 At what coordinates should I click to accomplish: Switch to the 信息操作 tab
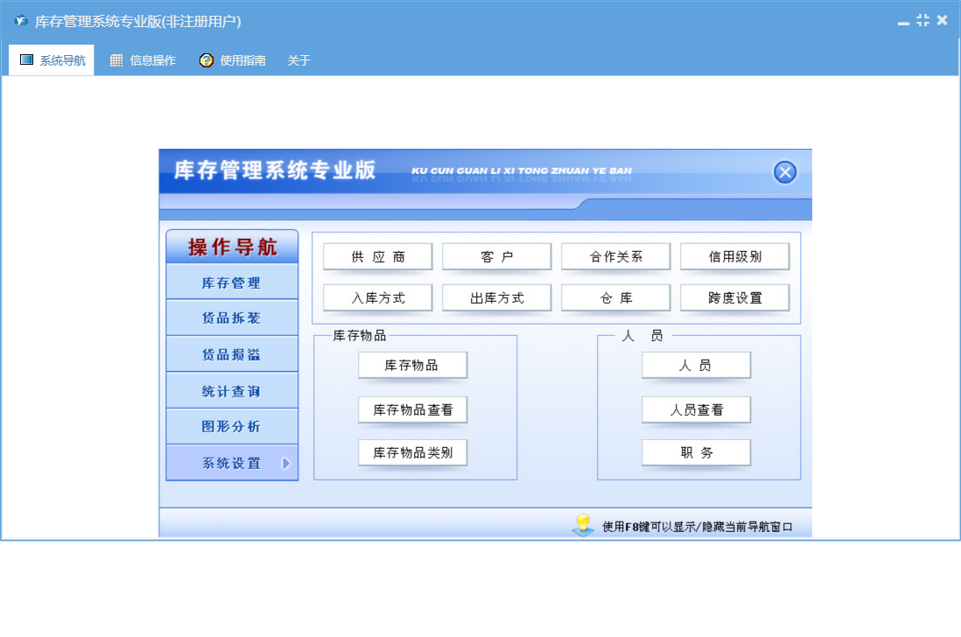click(143, 60)
